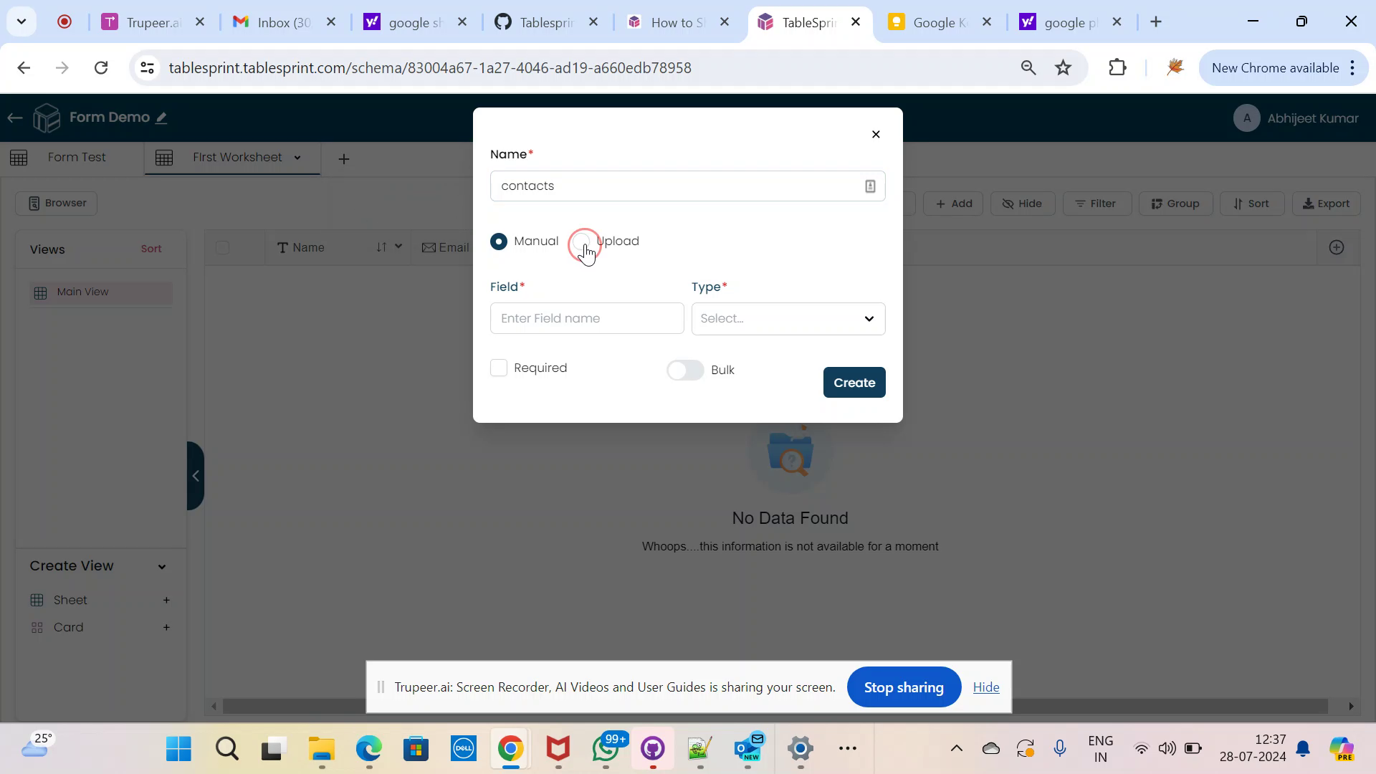Select the Manual radio button

(x=499, y=241)
